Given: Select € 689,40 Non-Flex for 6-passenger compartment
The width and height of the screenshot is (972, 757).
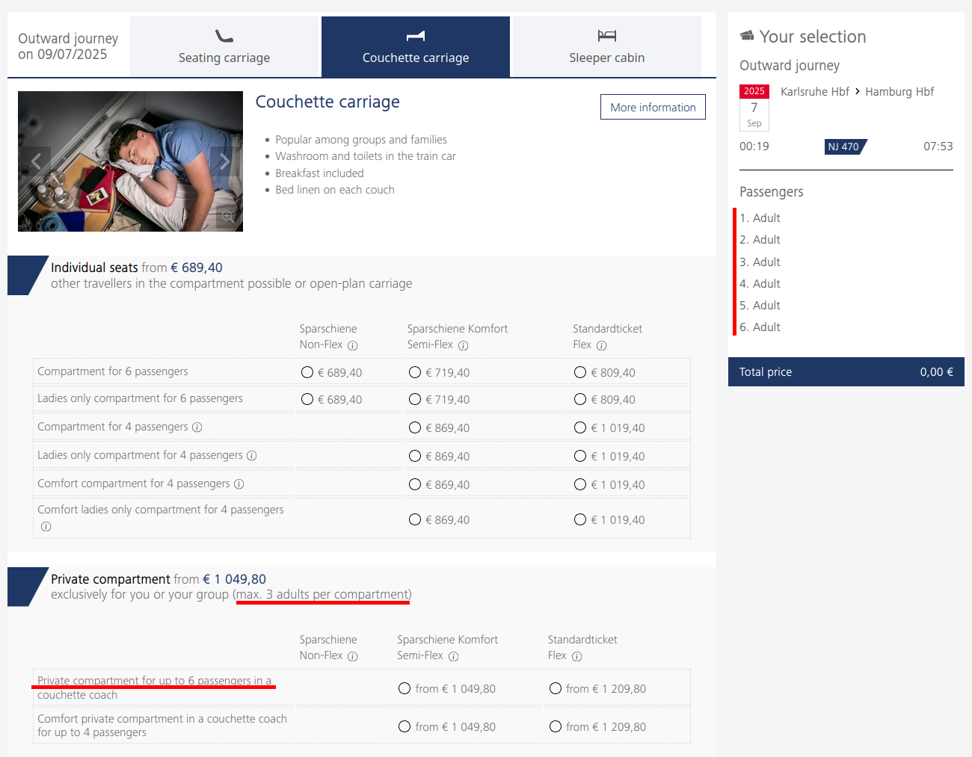Looking at the screenshot, I should tap(307, 372).
